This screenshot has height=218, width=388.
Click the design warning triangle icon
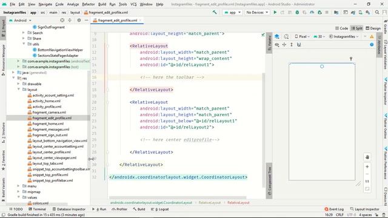372,36
